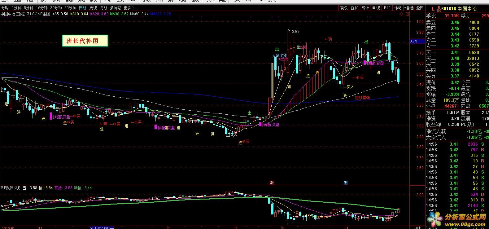Viewport: 489px width, 229px height.
Task: Click the 涨幅 -3.93% quote row
Action: coord(443,94)
